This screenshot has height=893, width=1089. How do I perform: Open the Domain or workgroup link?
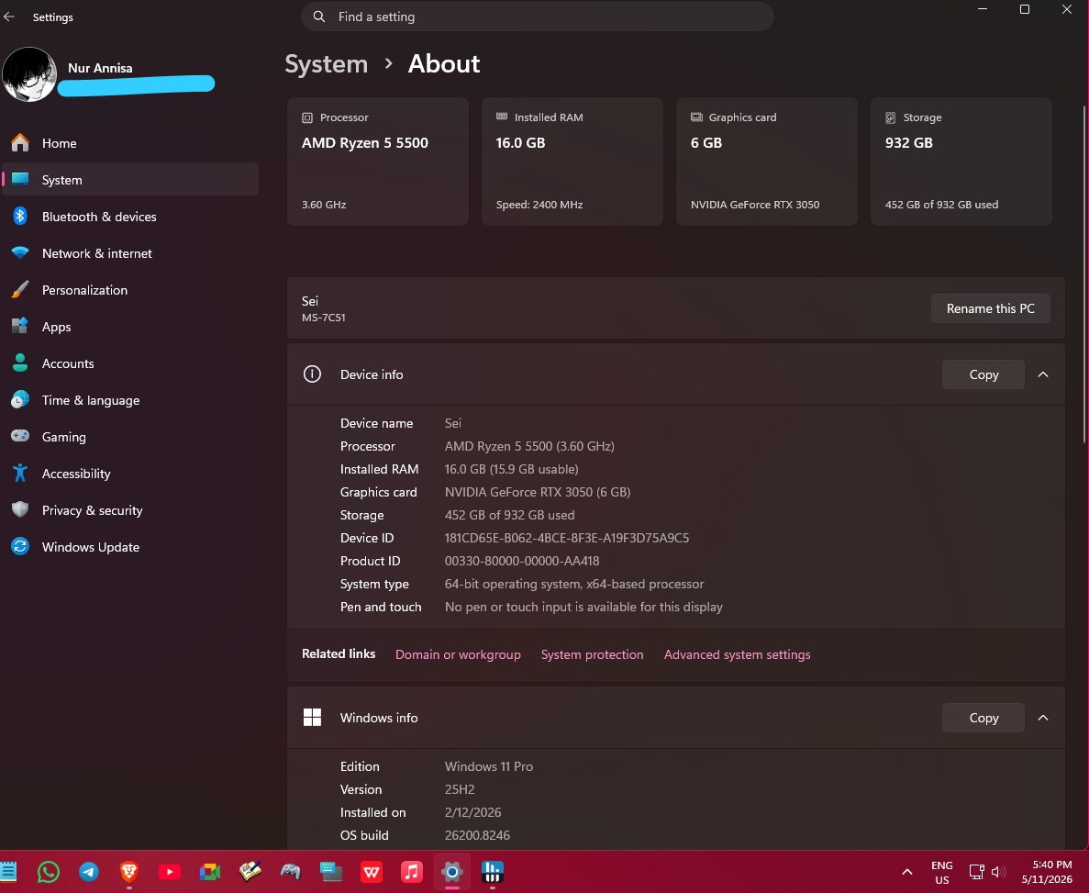[x=458, y=654]
